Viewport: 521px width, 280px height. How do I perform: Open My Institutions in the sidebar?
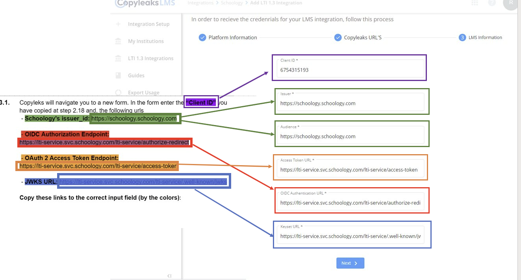pyautogui.click(x=146, y=41)
